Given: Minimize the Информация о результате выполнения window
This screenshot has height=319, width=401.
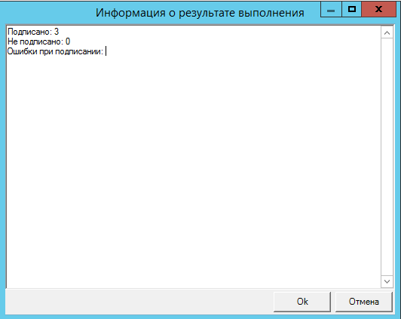Looking at the screenshot, I should [x=331, y=10].
